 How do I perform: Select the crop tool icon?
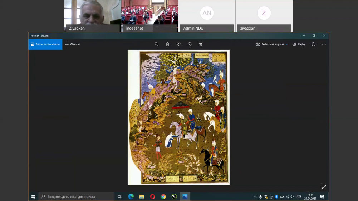[201, 44]
